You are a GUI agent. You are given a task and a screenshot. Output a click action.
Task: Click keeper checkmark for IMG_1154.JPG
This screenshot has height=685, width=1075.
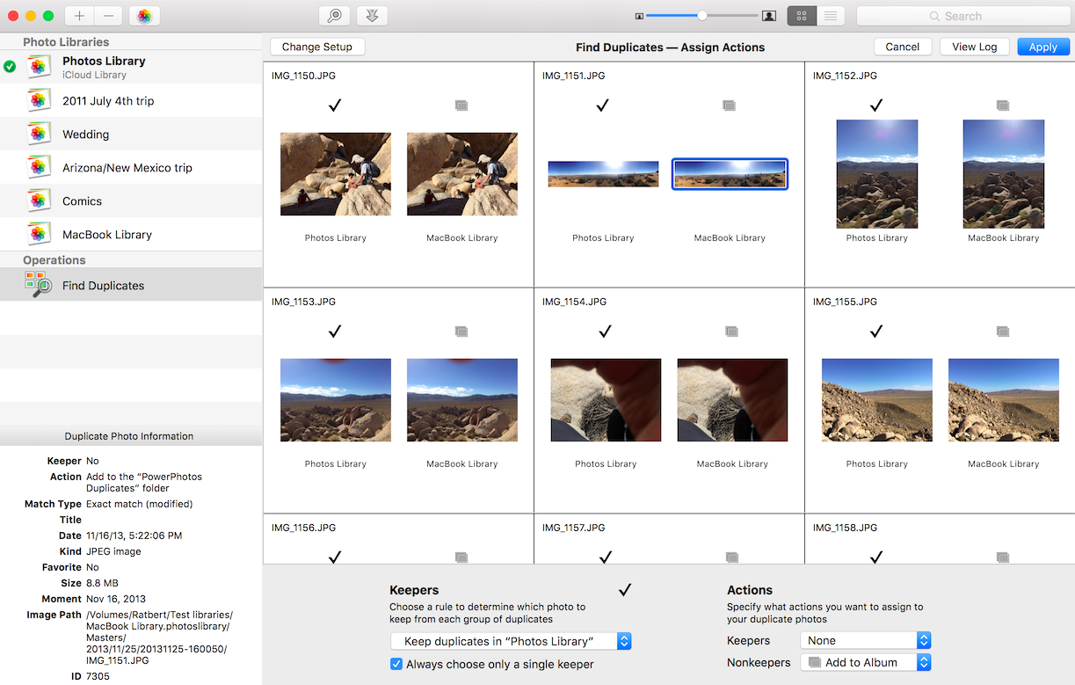(x=606, y=332)
